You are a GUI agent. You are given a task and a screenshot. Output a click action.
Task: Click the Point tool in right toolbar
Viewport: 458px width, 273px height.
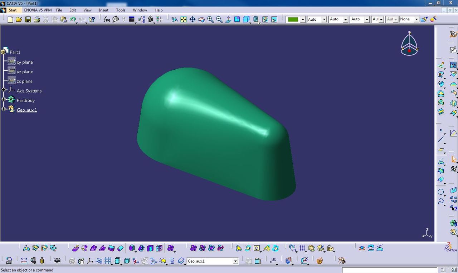[x=441, y=131]
